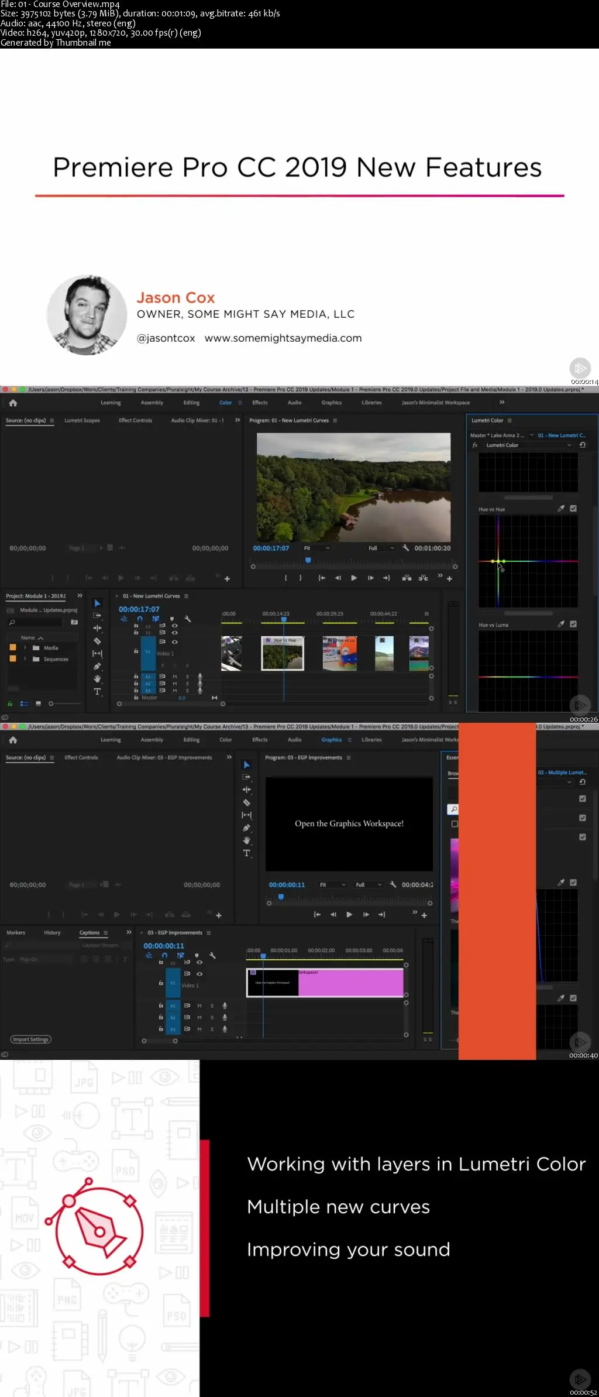Mute track A1 in New Lumetri Curves timeline

pyautogui.click(x=174, y=677)
